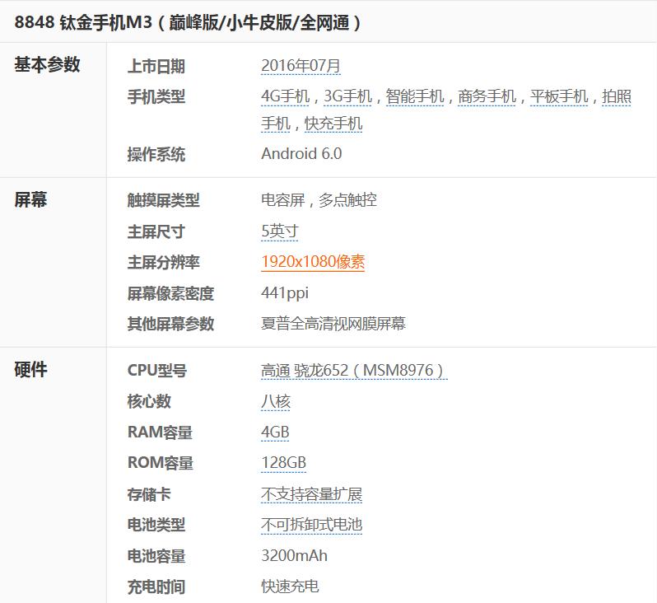
Task: Click the 电池容量 label
Action: (156, 556)
